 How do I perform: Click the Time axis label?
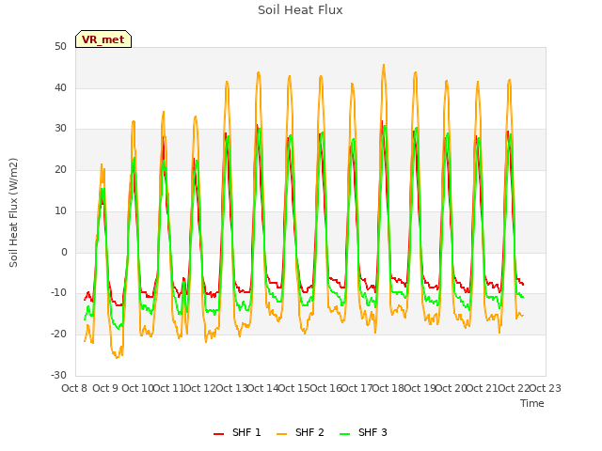532,403
